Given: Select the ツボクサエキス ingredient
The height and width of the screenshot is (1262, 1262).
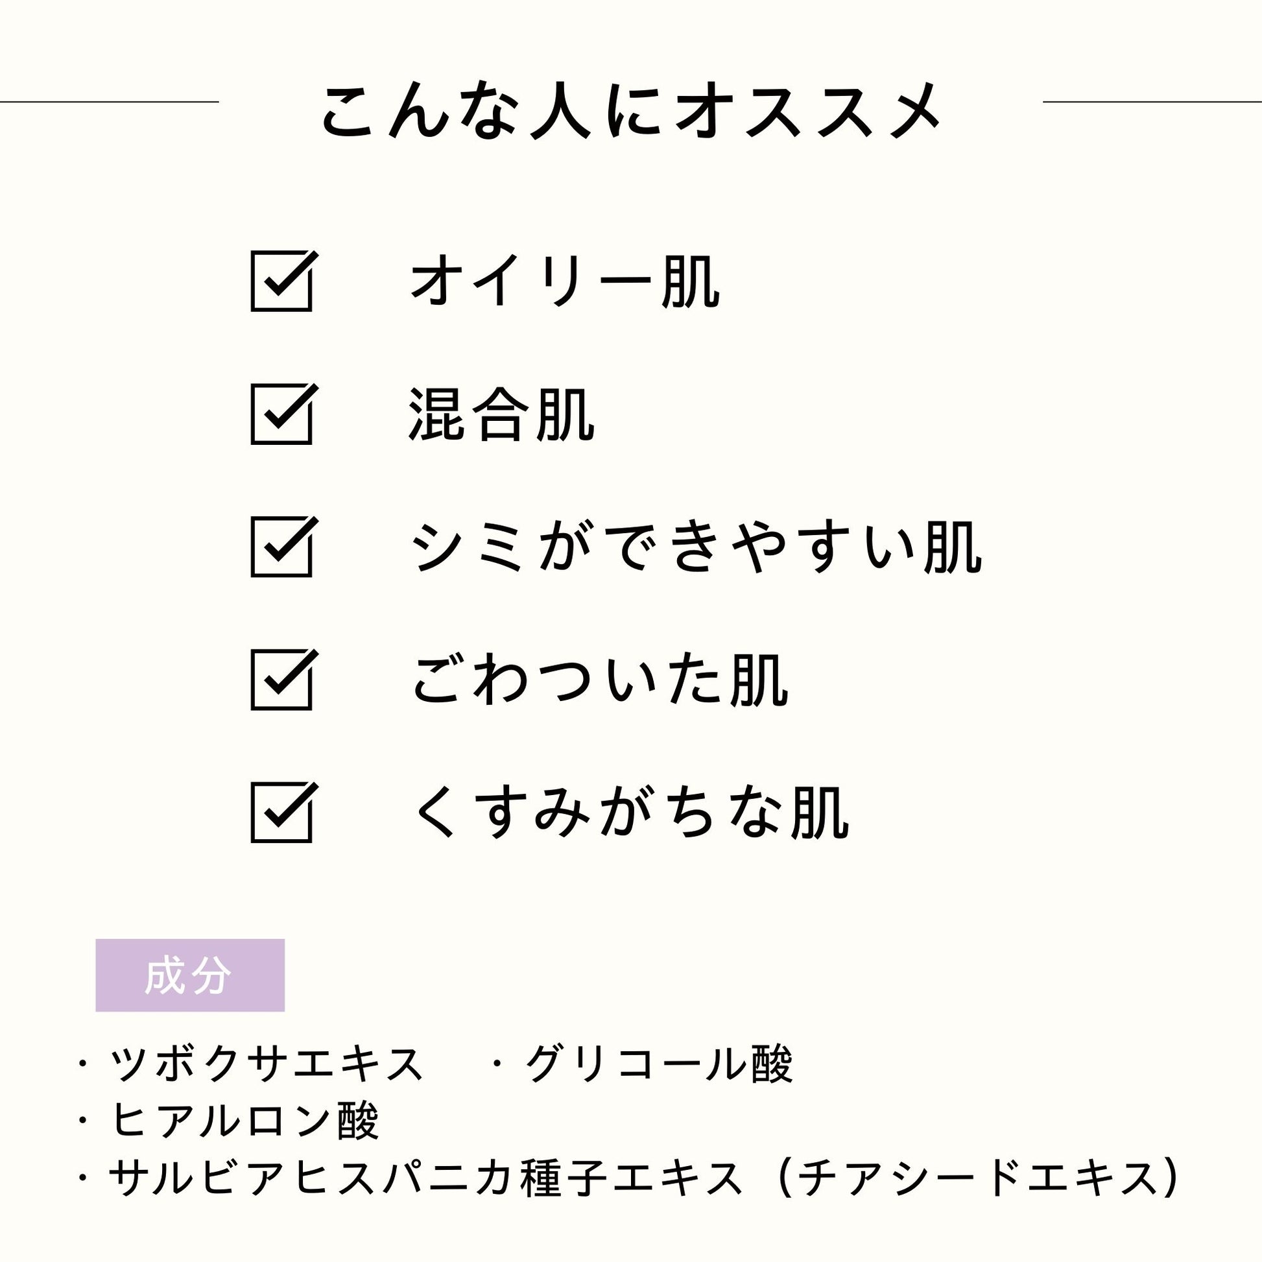Looking at the screenshot, I should [267, 1064].
